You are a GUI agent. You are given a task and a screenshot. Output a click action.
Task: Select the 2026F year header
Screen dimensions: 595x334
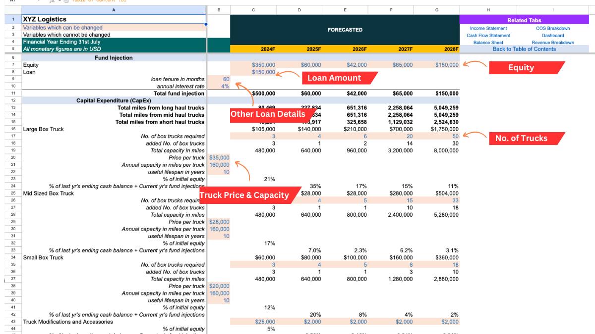pyautogui.click(x=345, y=49)
